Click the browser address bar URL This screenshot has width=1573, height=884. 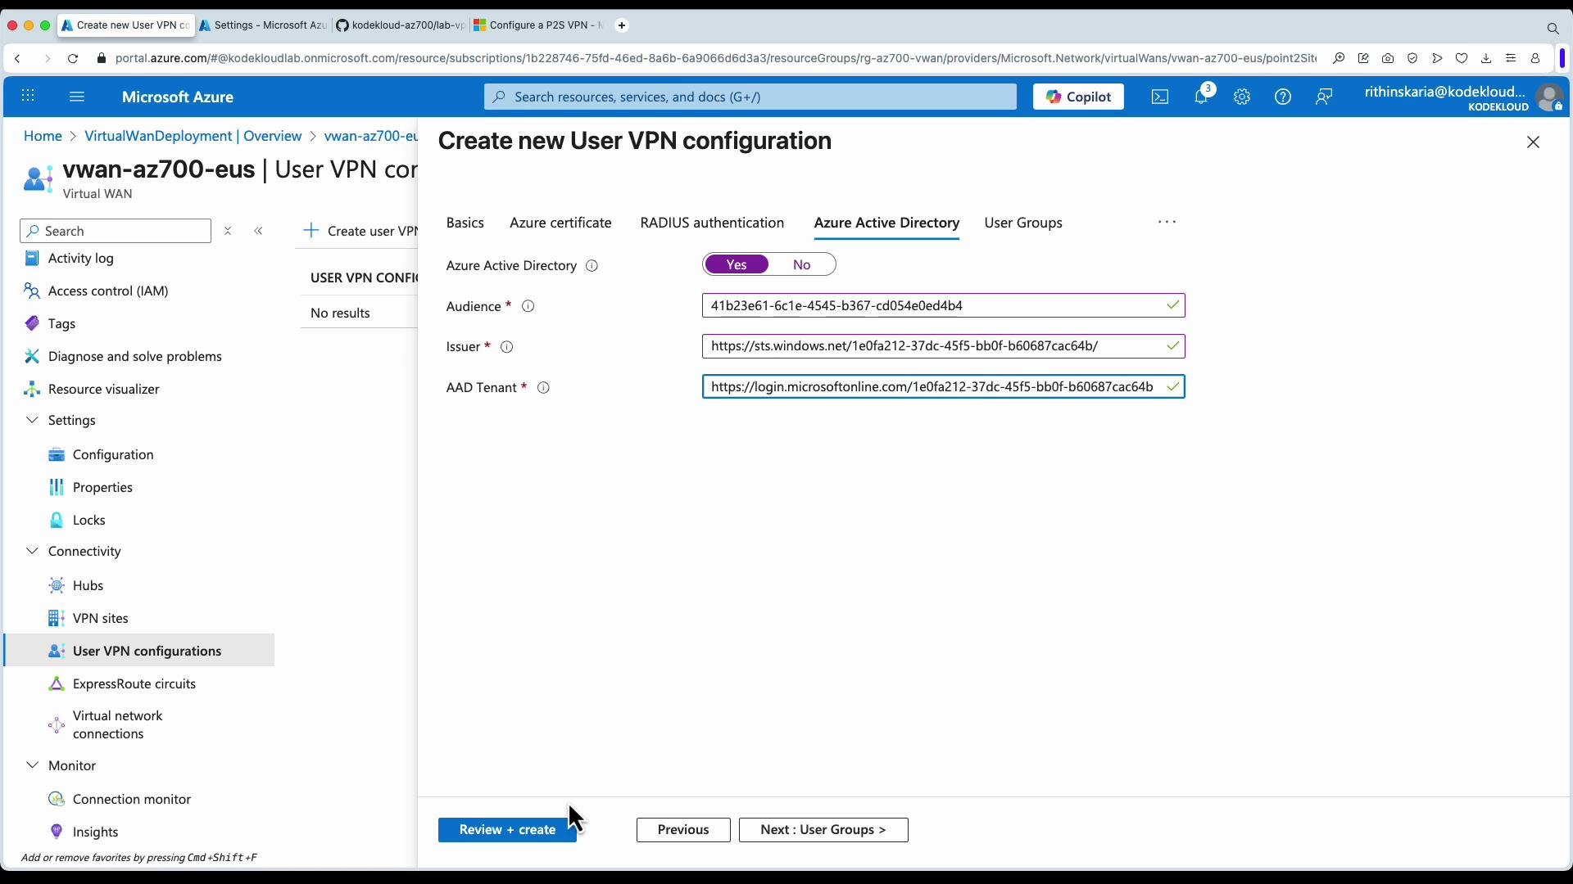point(715,58)
